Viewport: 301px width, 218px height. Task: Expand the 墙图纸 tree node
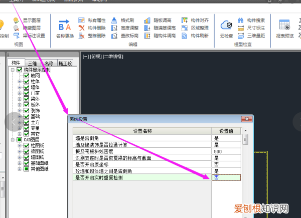(x=20, y=157)
